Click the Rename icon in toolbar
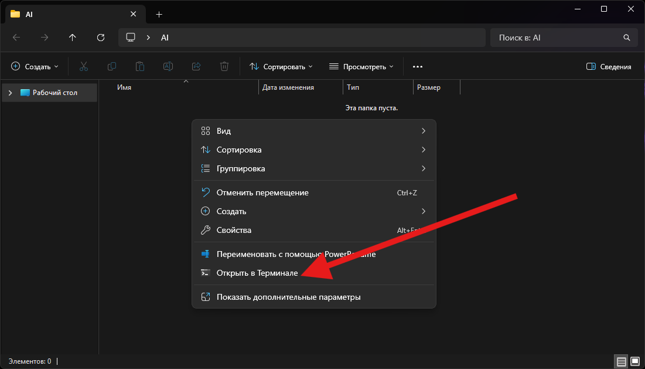Viewport: 645px width, 369px height. [168, 66]
